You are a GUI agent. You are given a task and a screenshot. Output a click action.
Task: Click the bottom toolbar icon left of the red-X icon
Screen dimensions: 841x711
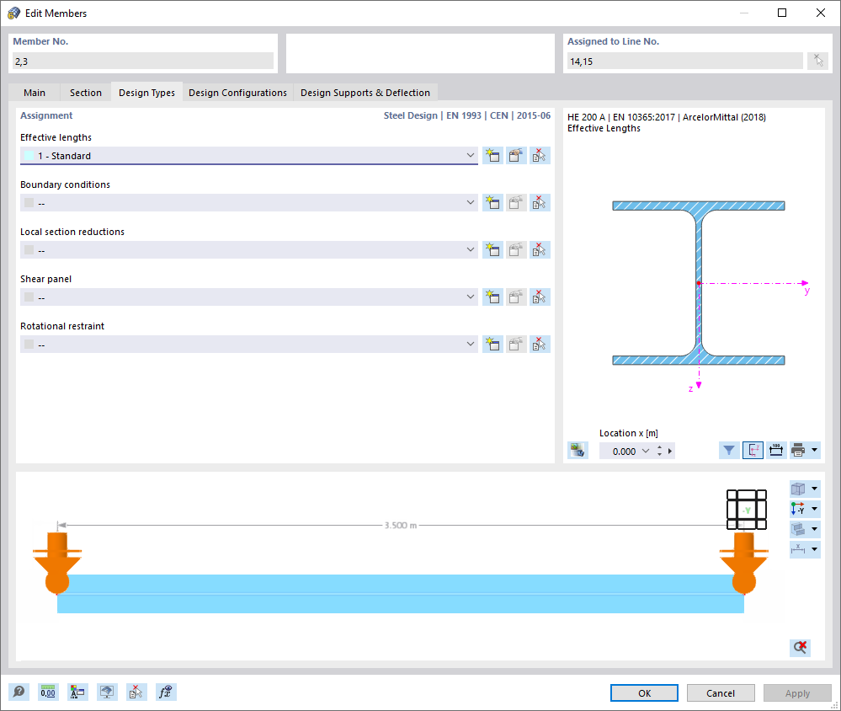click(107, 692)
